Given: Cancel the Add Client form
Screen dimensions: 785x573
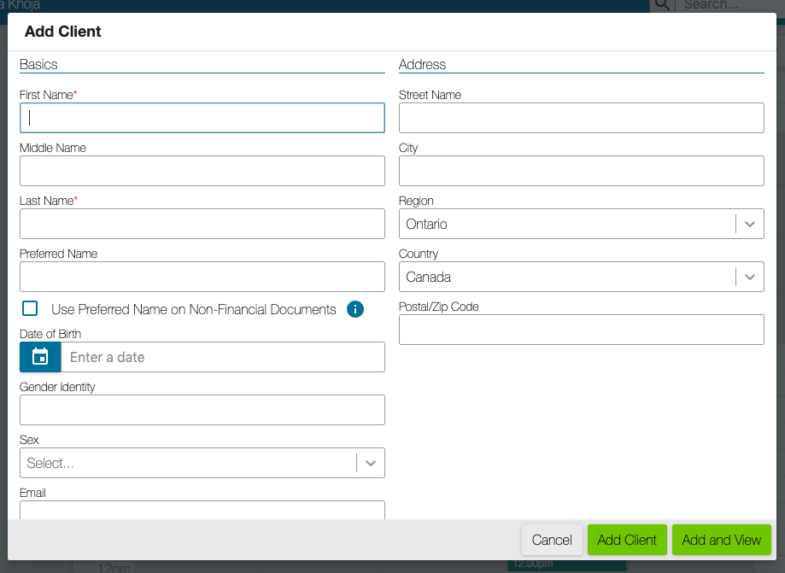Looking at the screenshot, I should click(x=552, y=540).
